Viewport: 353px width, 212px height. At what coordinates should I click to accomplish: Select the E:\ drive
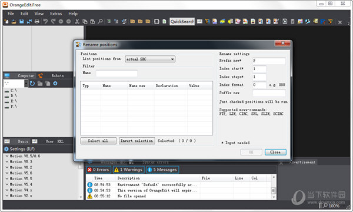tap(11, 101)
